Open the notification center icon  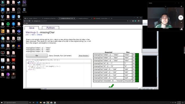(x=182, y=103)
